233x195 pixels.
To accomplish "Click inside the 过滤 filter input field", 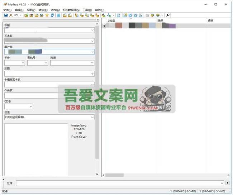I will point(120,183).
